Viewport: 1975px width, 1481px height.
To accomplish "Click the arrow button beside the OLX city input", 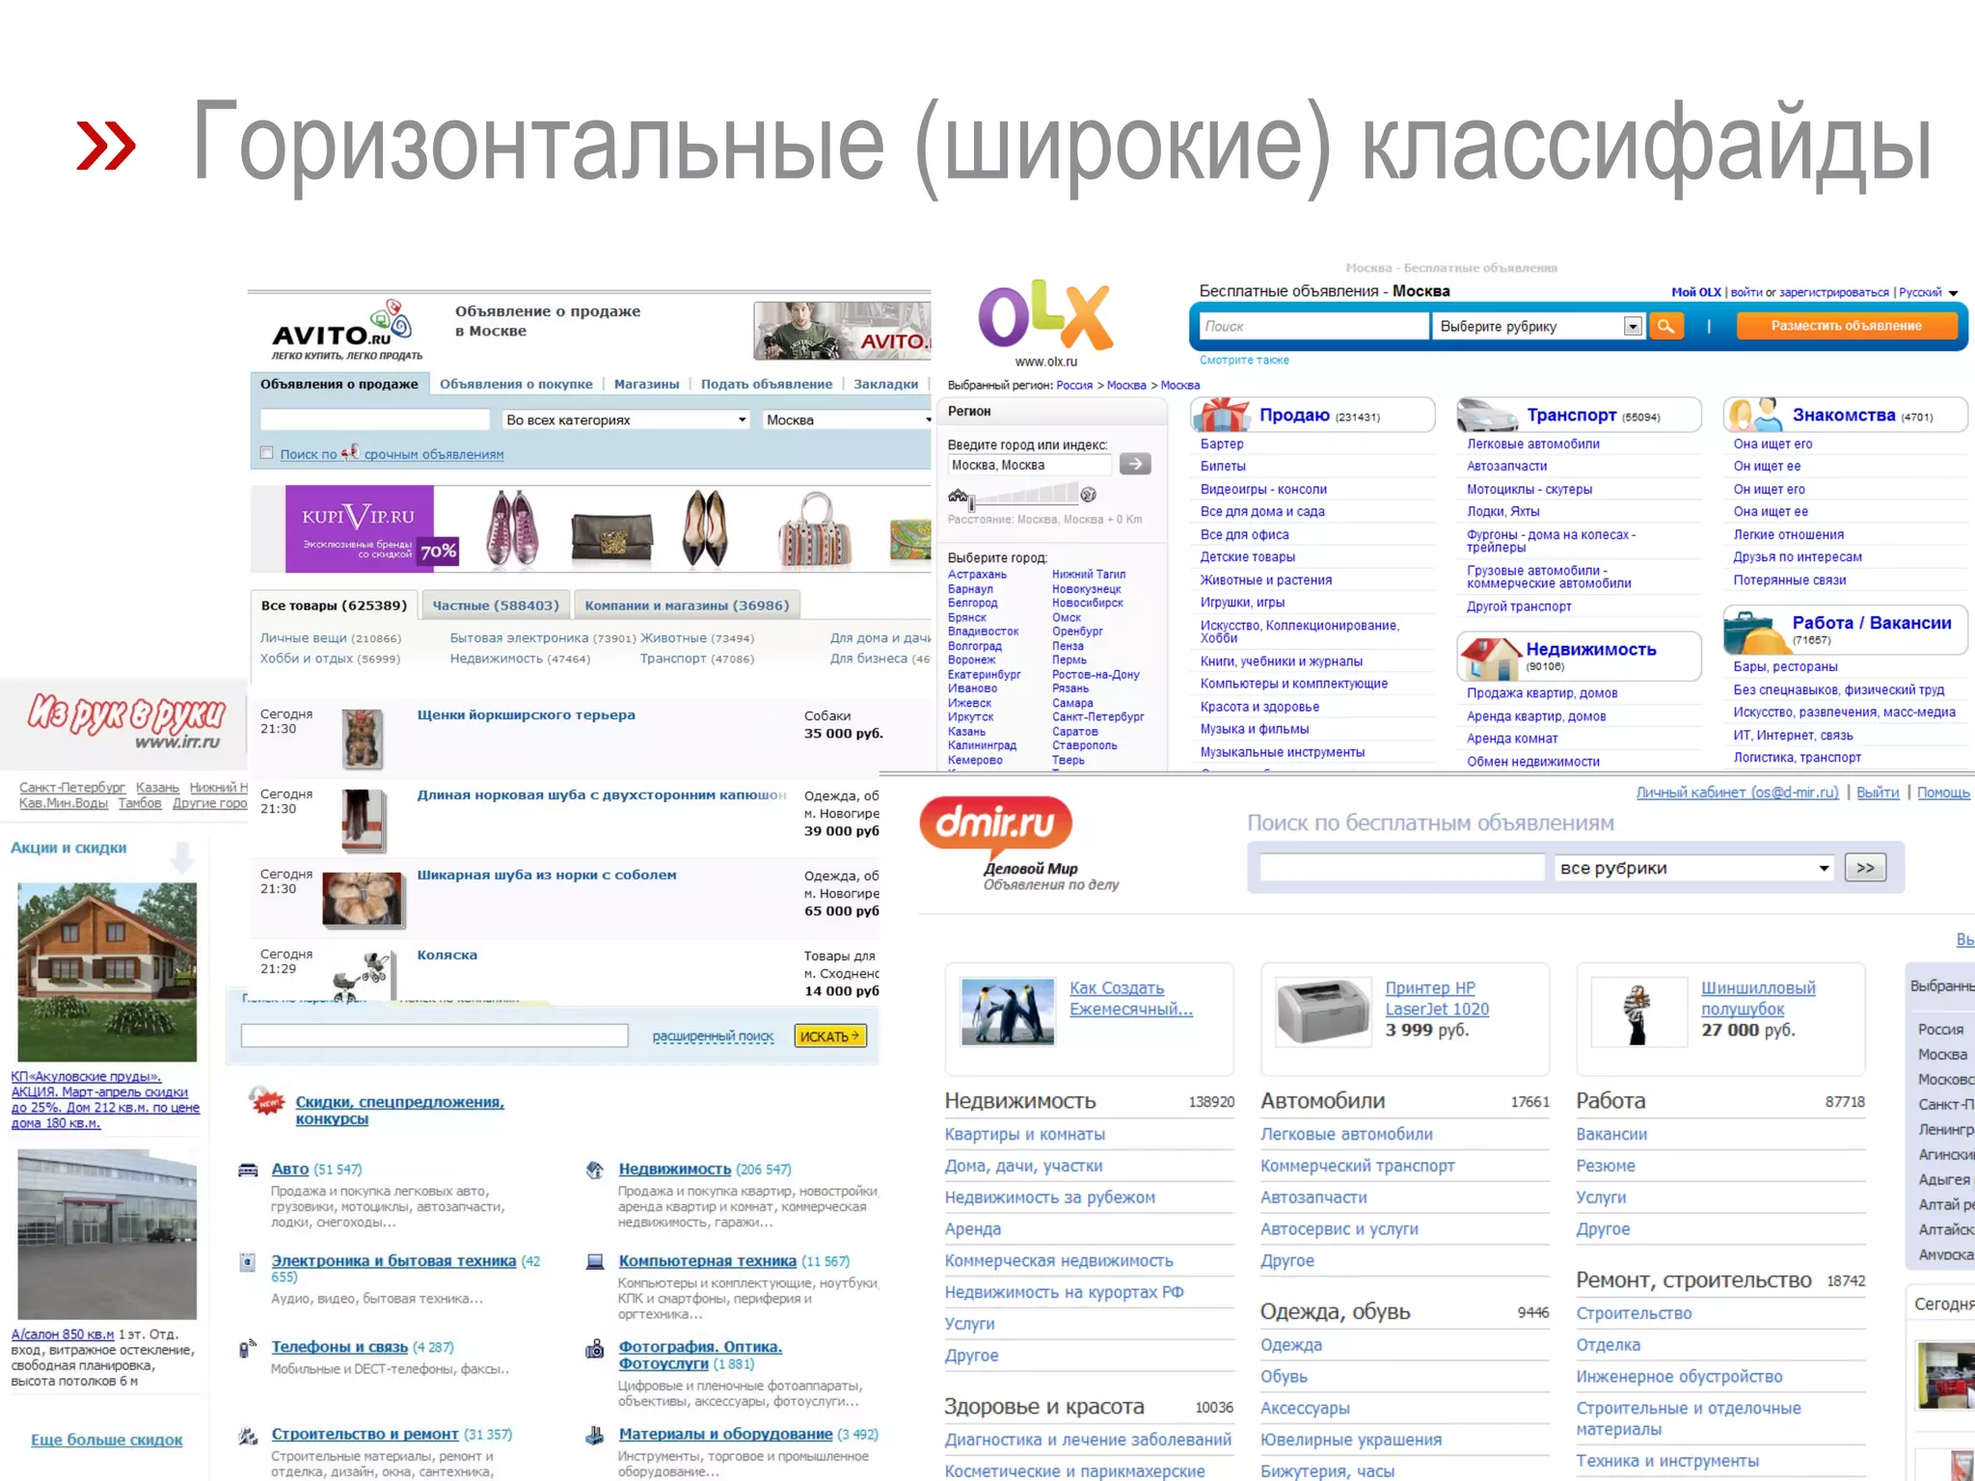I will tap(1135, 464).
